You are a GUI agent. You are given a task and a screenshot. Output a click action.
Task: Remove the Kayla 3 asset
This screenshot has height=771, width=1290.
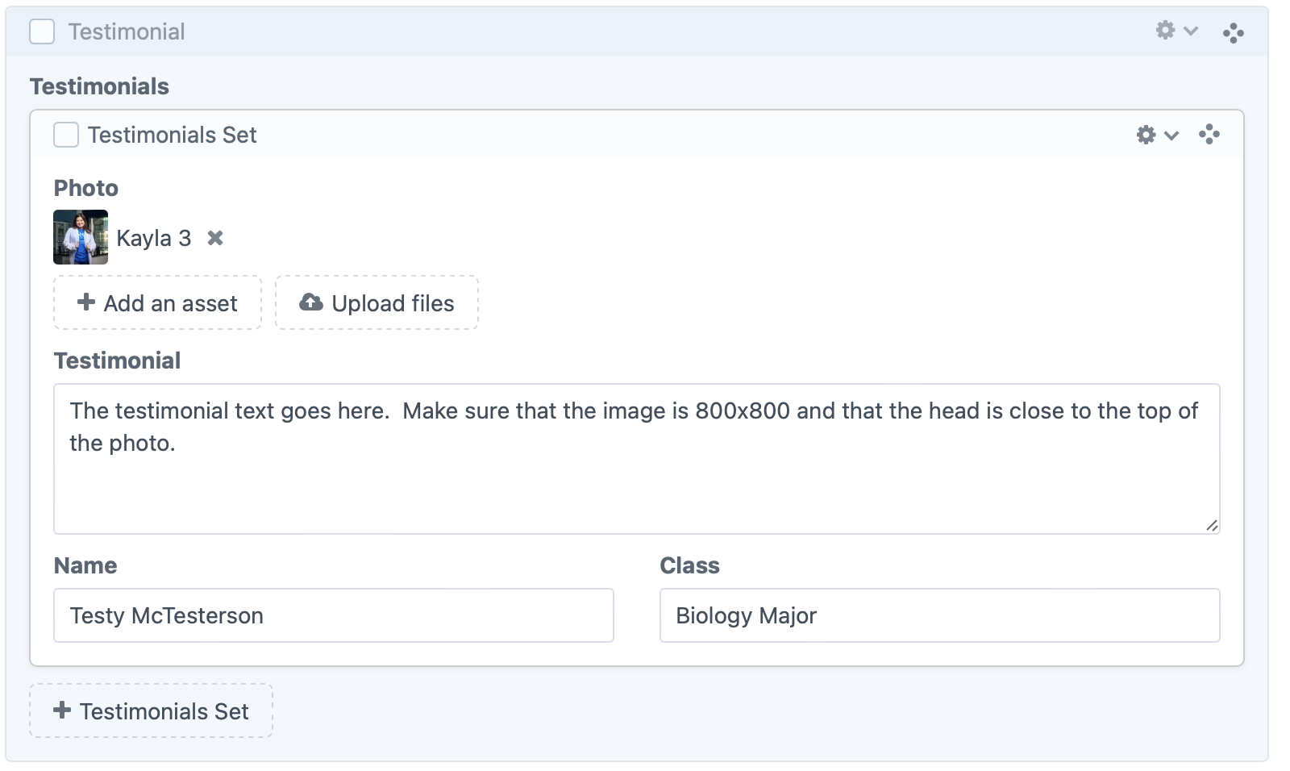click(215, 238)
